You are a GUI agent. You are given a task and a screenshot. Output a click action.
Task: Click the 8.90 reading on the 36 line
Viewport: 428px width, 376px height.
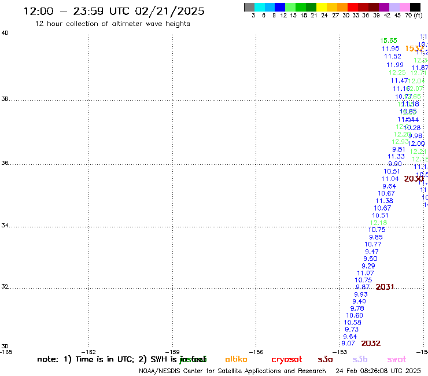pos(394,164)
